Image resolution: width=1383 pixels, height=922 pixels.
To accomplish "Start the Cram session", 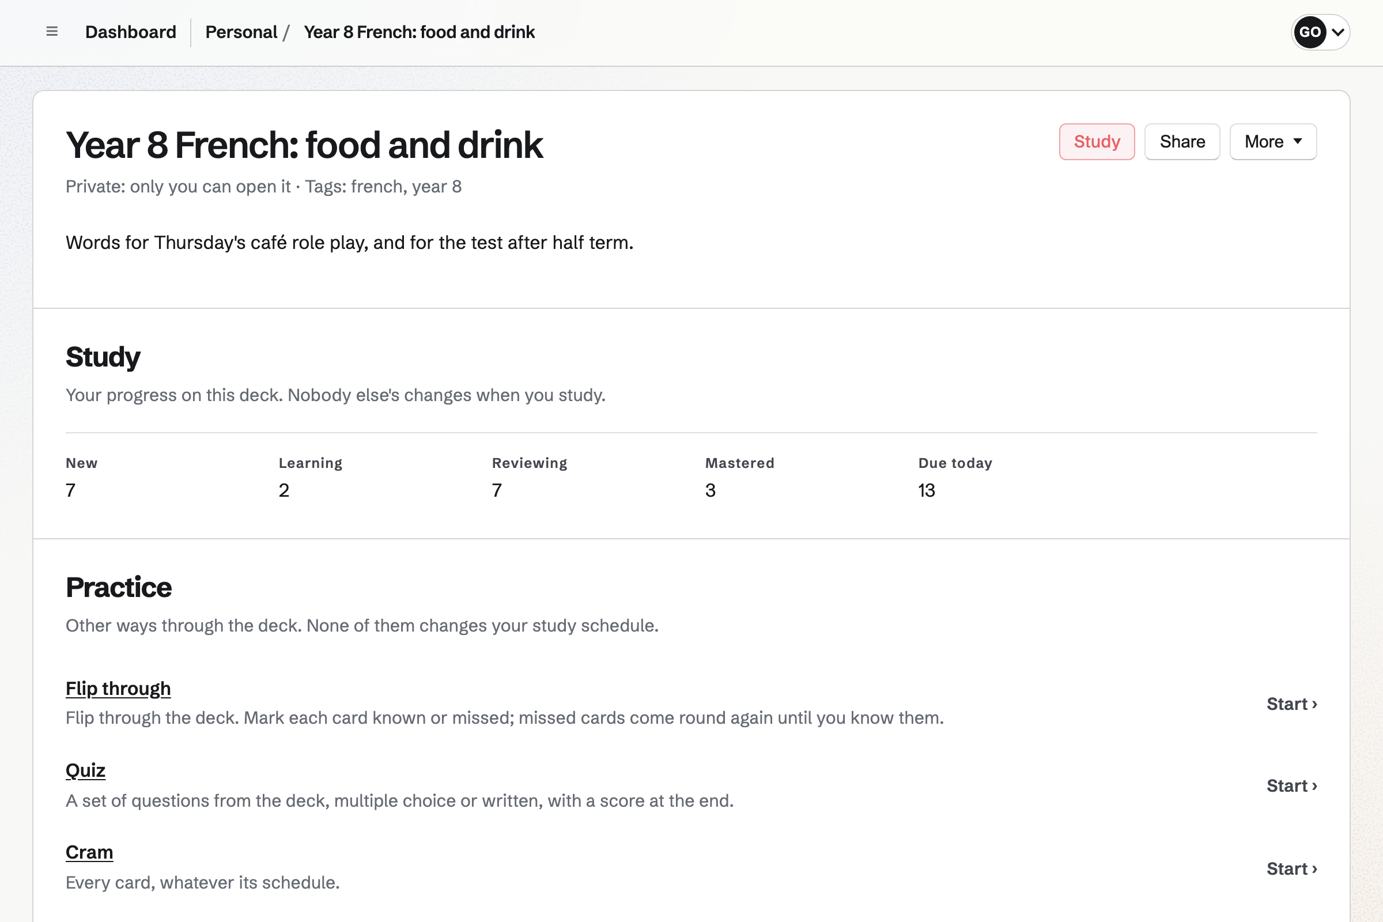I will click(x=1292, y=868).
